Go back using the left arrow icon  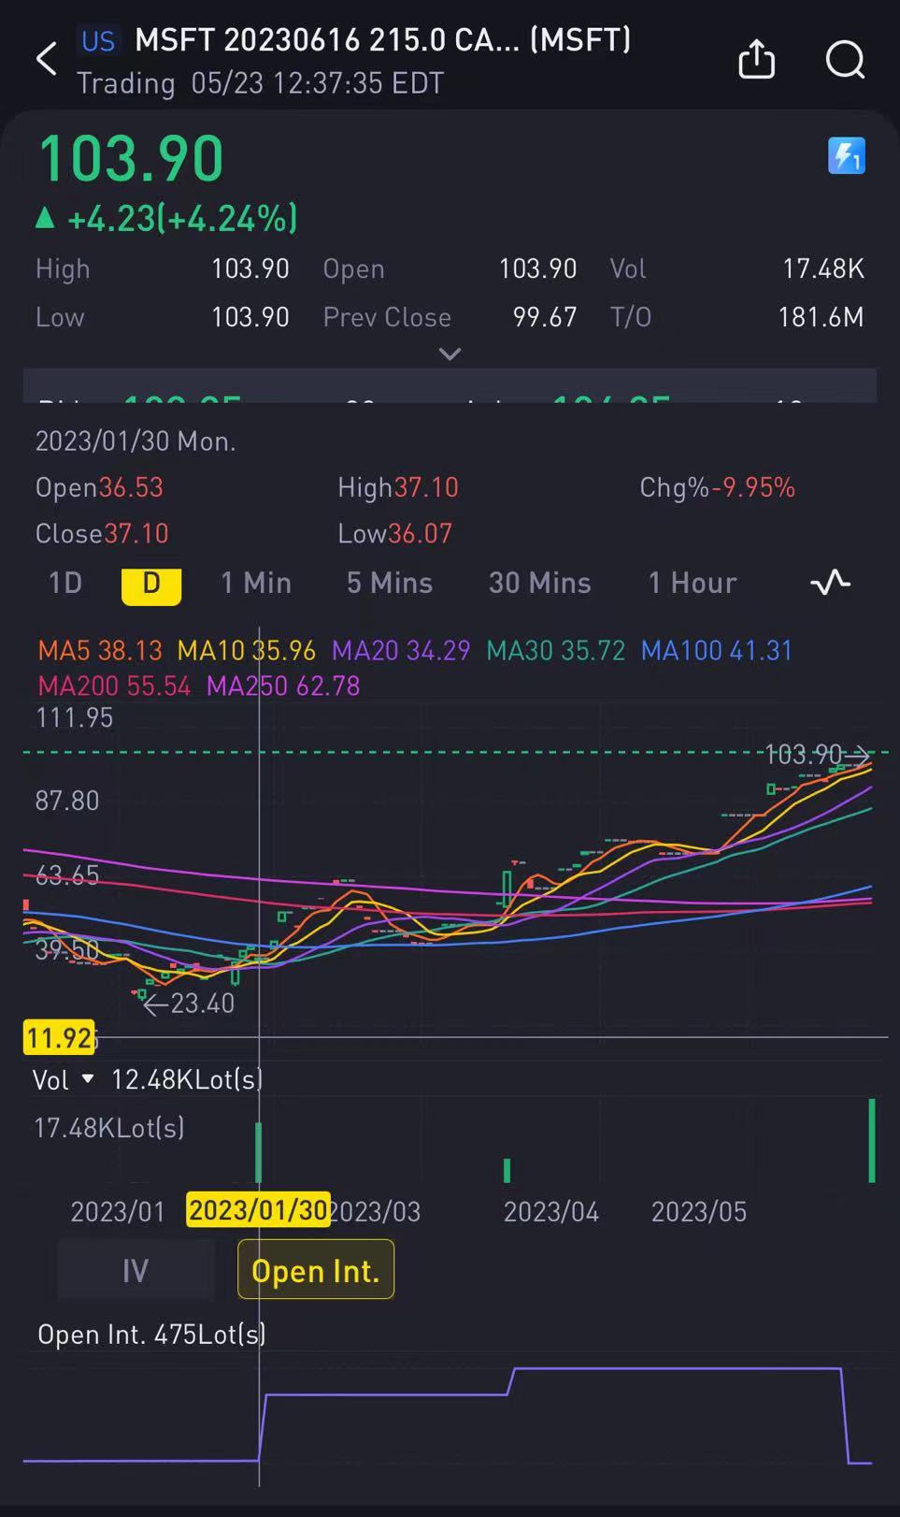[x=47, y=59]
